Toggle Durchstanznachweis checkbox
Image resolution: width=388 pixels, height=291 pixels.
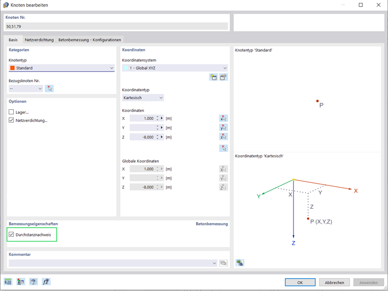coord(11,234)
